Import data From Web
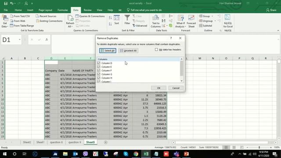Viewport: 281px width, 158px height. pos(18,21)
